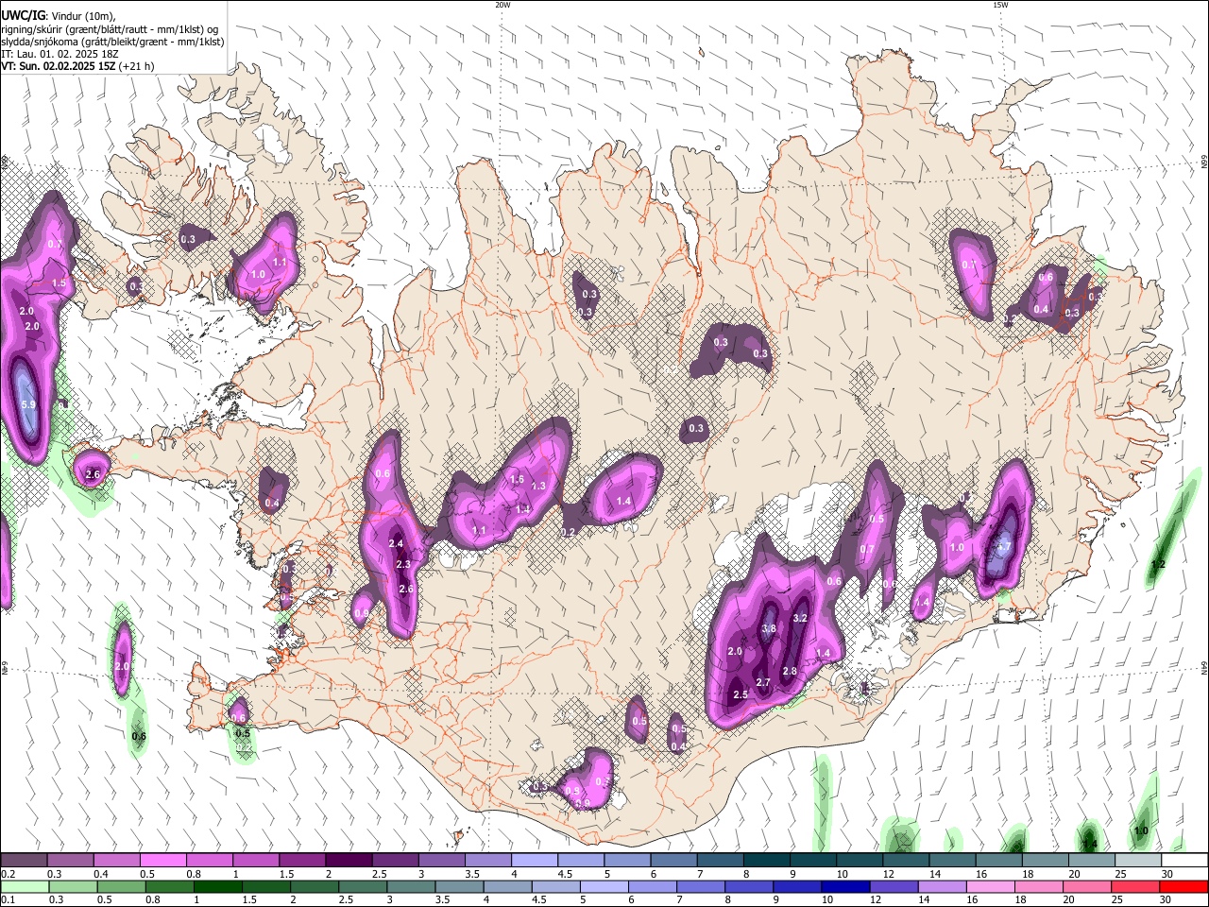The width and height of the screenshot is (1209, 907).
Task: Pick the bright red 30 swatch in lower legend
Action: pyautogui.click(x=1183, y=886)
